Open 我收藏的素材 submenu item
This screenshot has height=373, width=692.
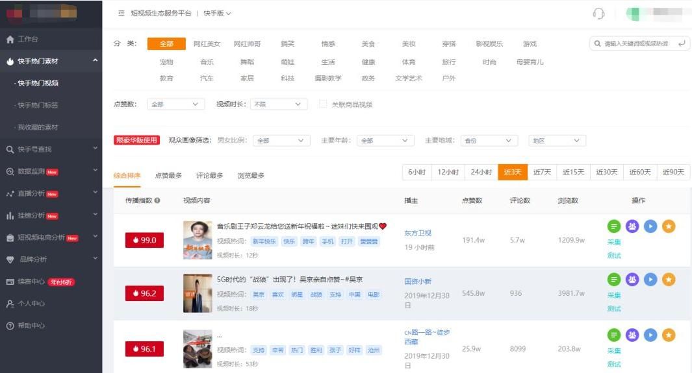click(x=38, y=127)
